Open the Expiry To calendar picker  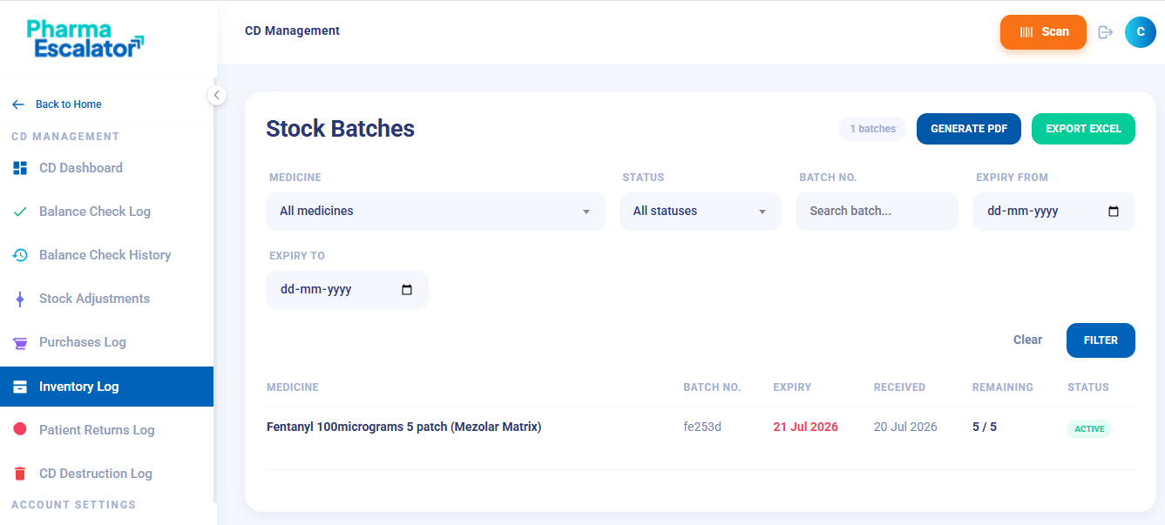(x=407, y=290)
